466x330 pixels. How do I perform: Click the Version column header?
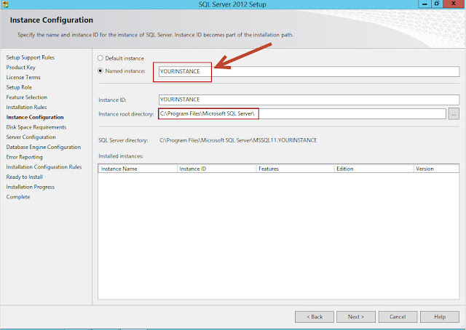436,169
